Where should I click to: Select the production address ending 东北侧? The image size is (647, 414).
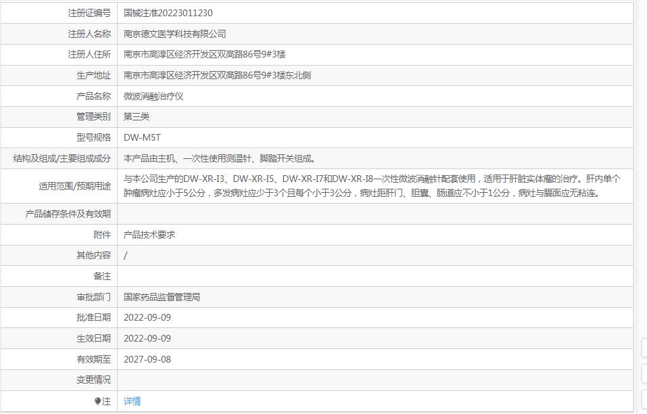[x=217, y=76]
